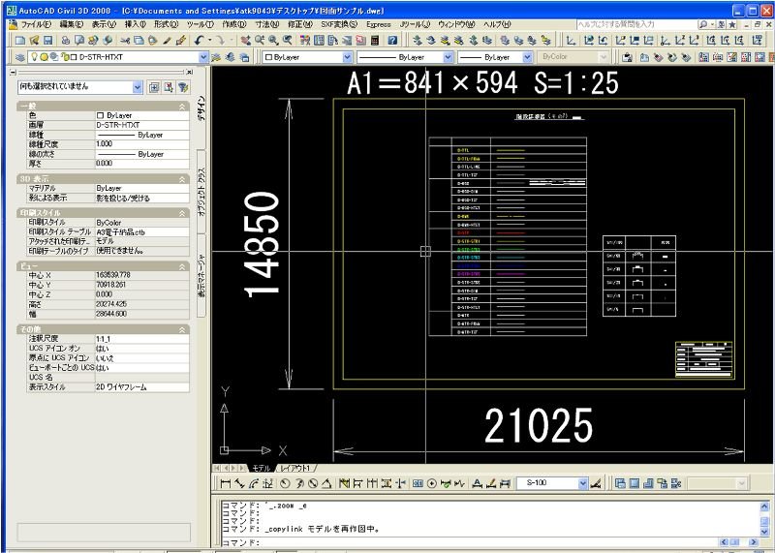Switch to the レイアウト1 tab
Image resolution: width=775 pixels, height=553 pixels.
coord(297,468)
